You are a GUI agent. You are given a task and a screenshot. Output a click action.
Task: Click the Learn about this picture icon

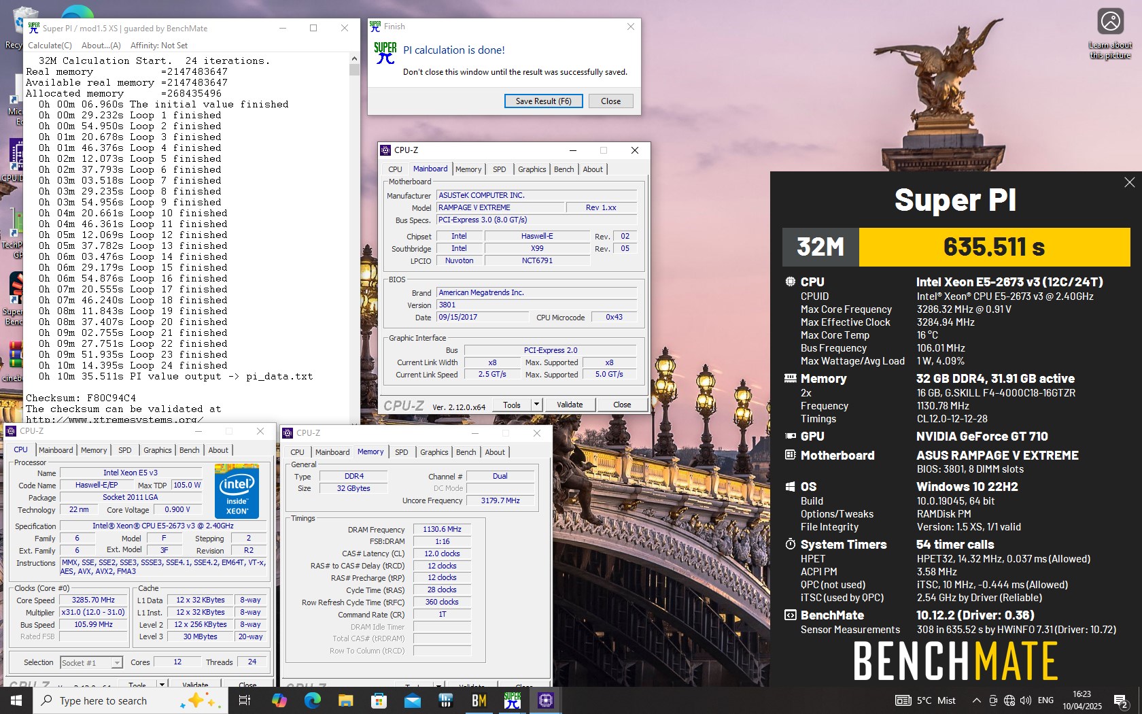pos(1111,34)
